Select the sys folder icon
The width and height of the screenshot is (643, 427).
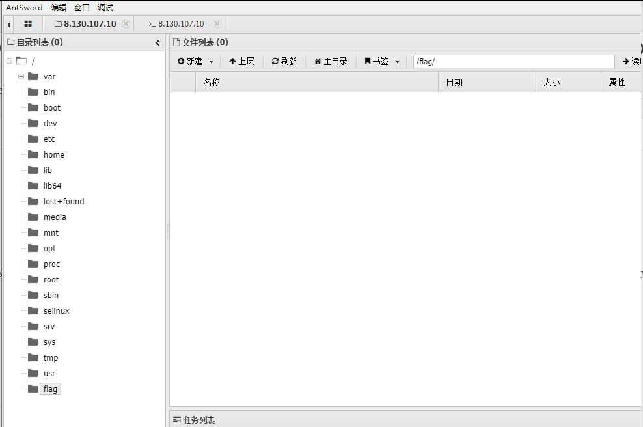coord(33,342)
